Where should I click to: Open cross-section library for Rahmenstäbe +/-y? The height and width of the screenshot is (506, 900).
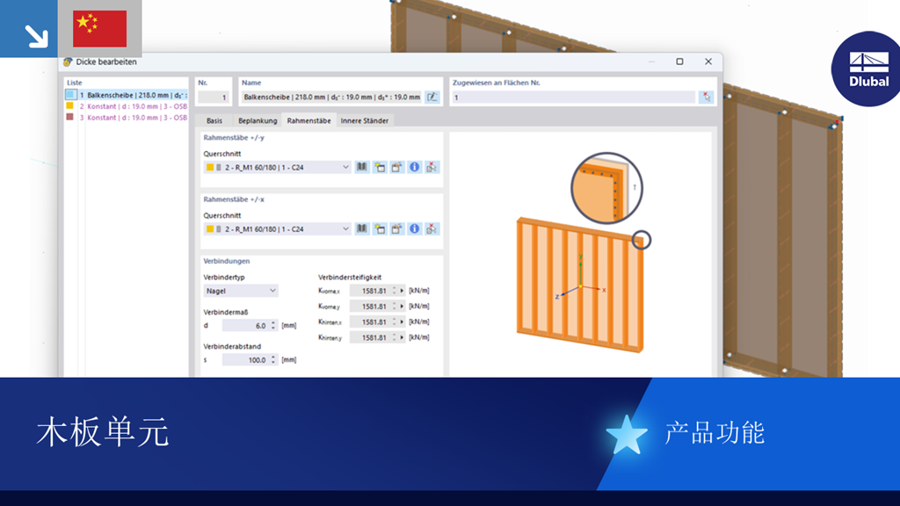pos(361,167)
